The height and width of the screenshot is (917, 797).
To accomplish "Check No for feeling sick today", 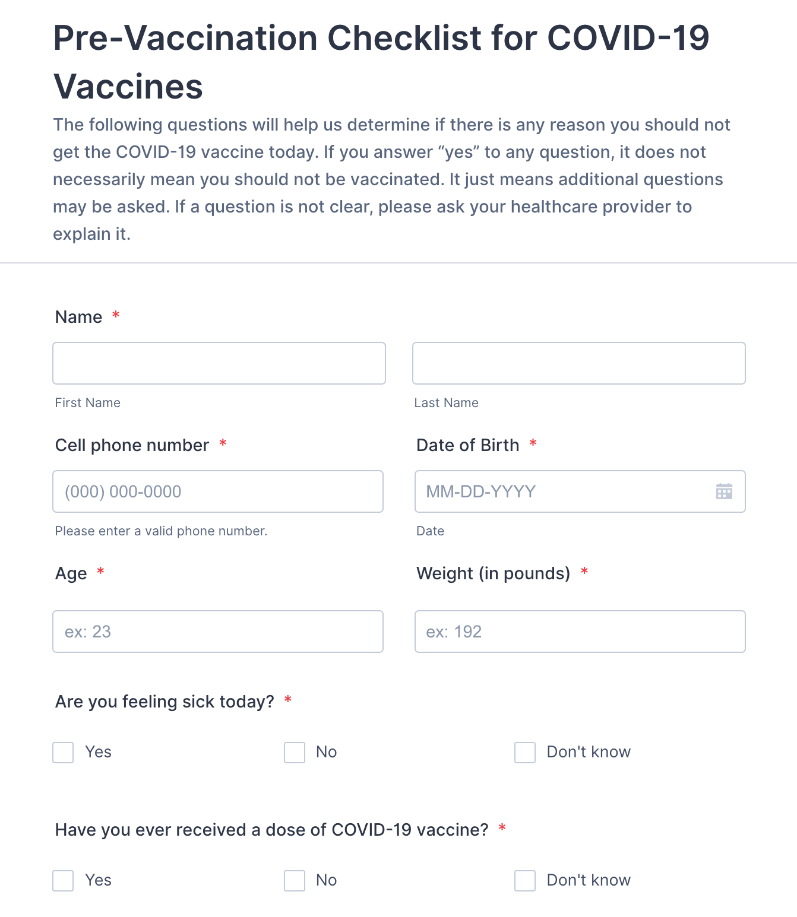I will tap(295, 752).
